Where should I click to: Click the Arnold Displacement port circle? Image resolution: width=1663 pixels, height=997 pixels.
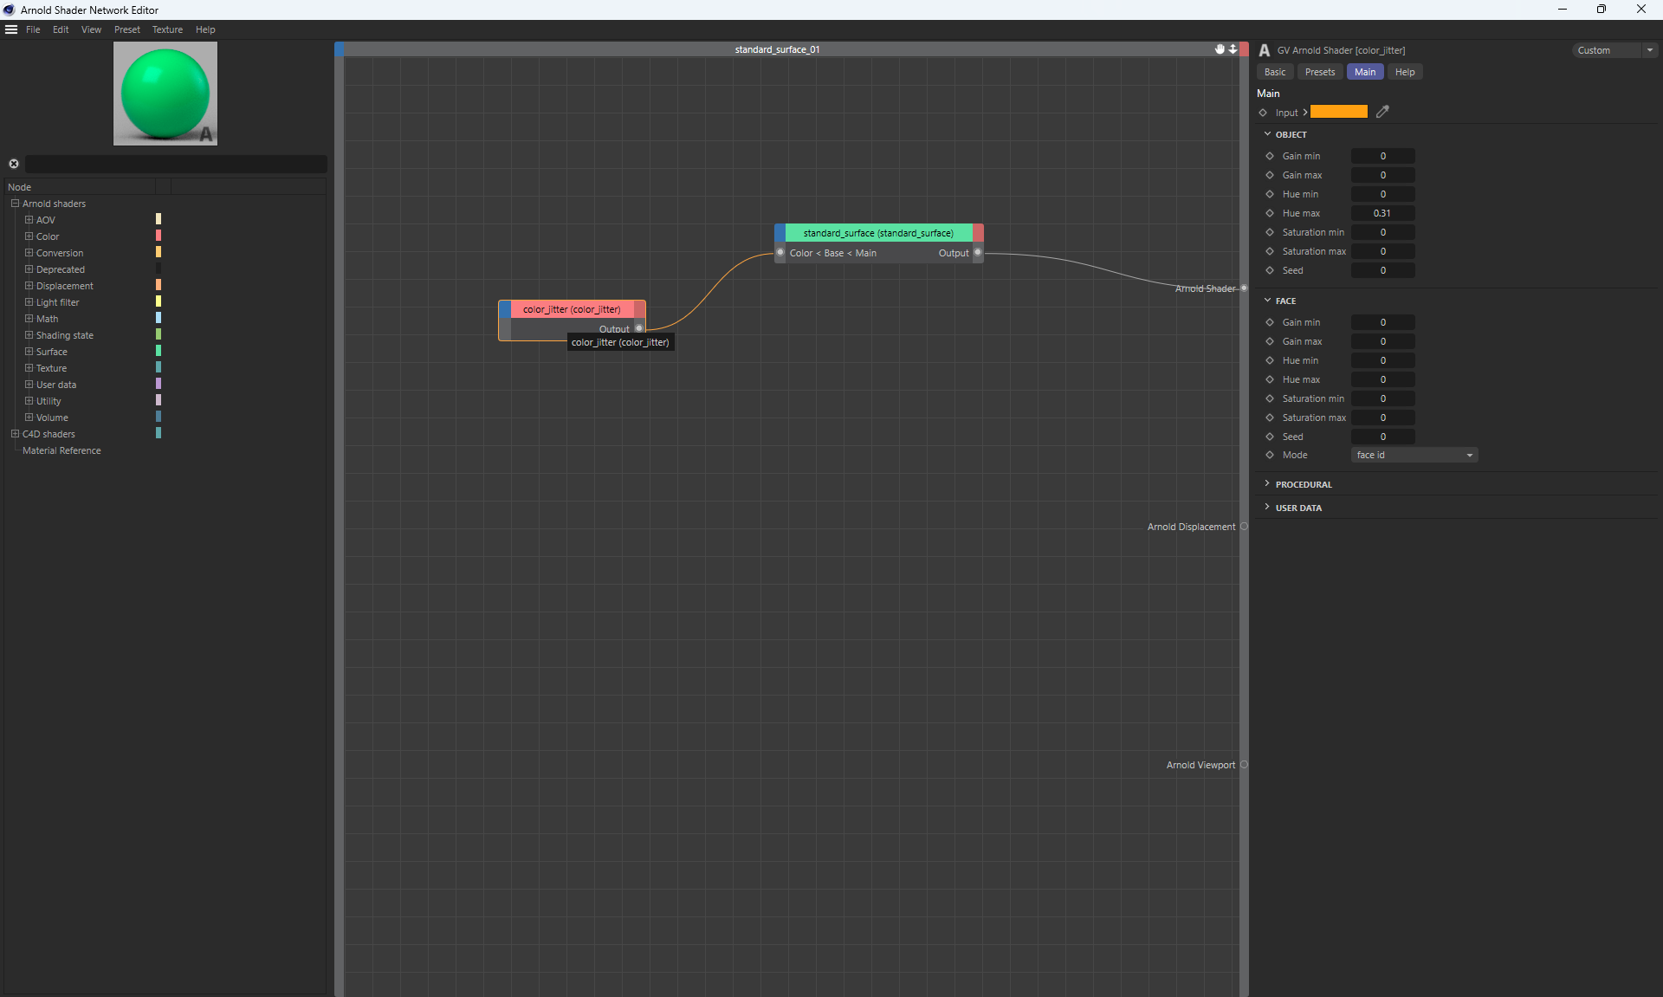[1244, 527]
